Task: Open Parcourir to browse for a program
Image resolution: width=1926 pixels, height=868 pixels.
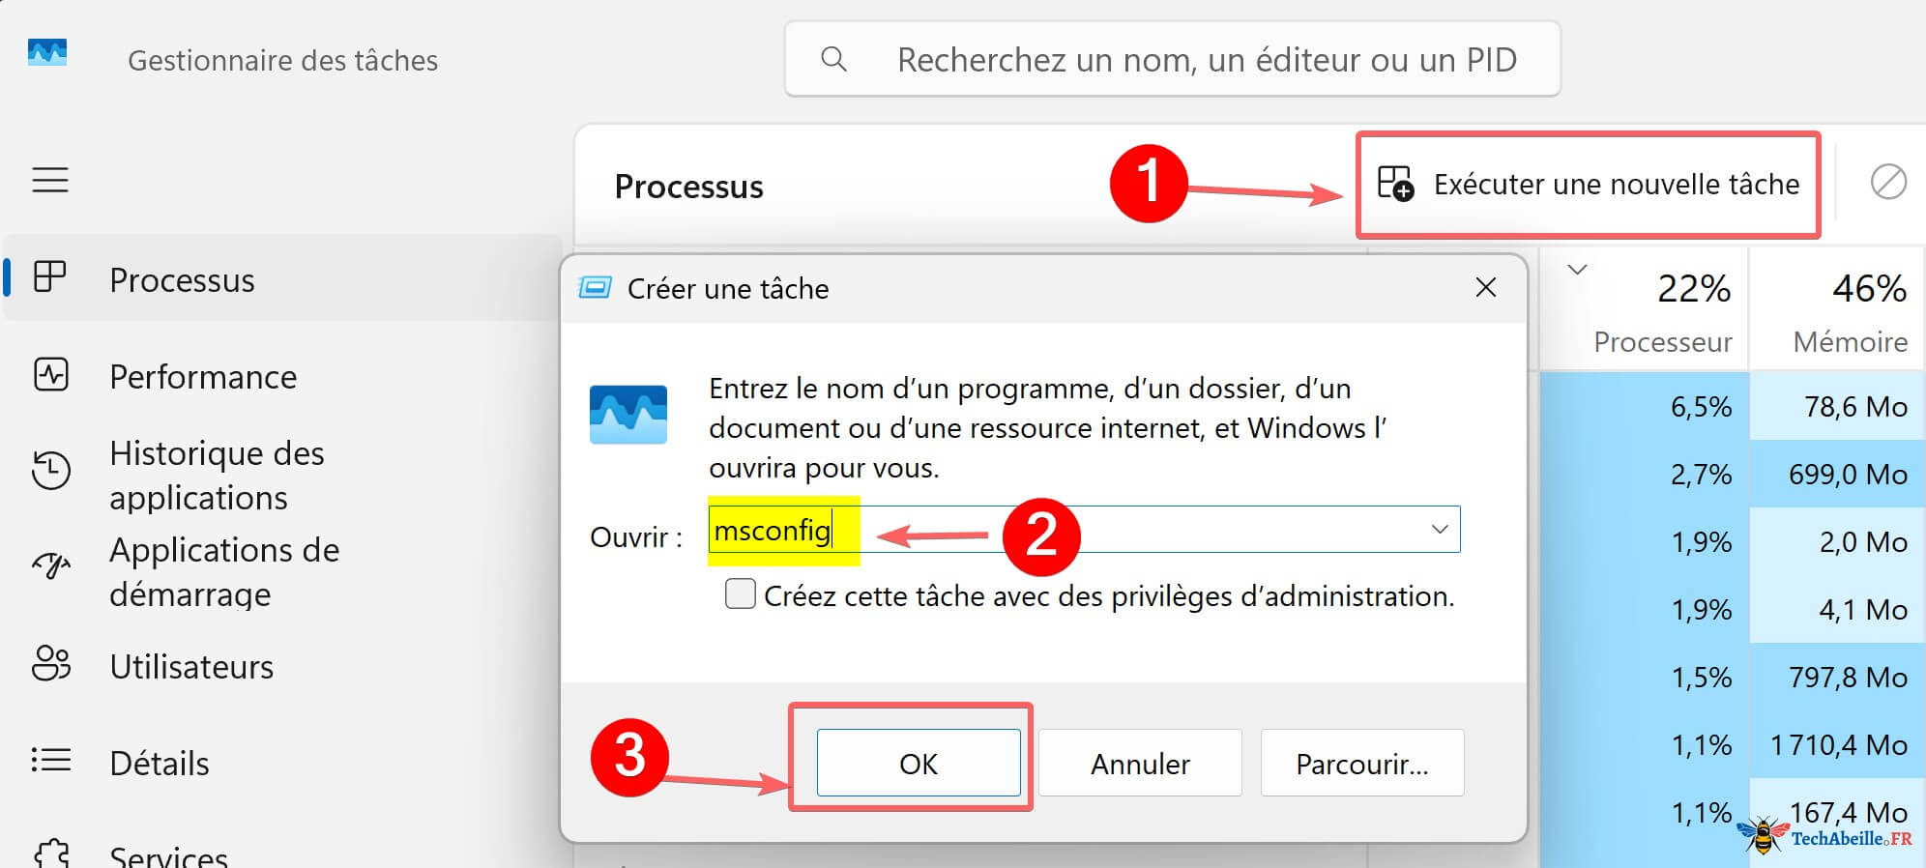Action: point(1361,763)
